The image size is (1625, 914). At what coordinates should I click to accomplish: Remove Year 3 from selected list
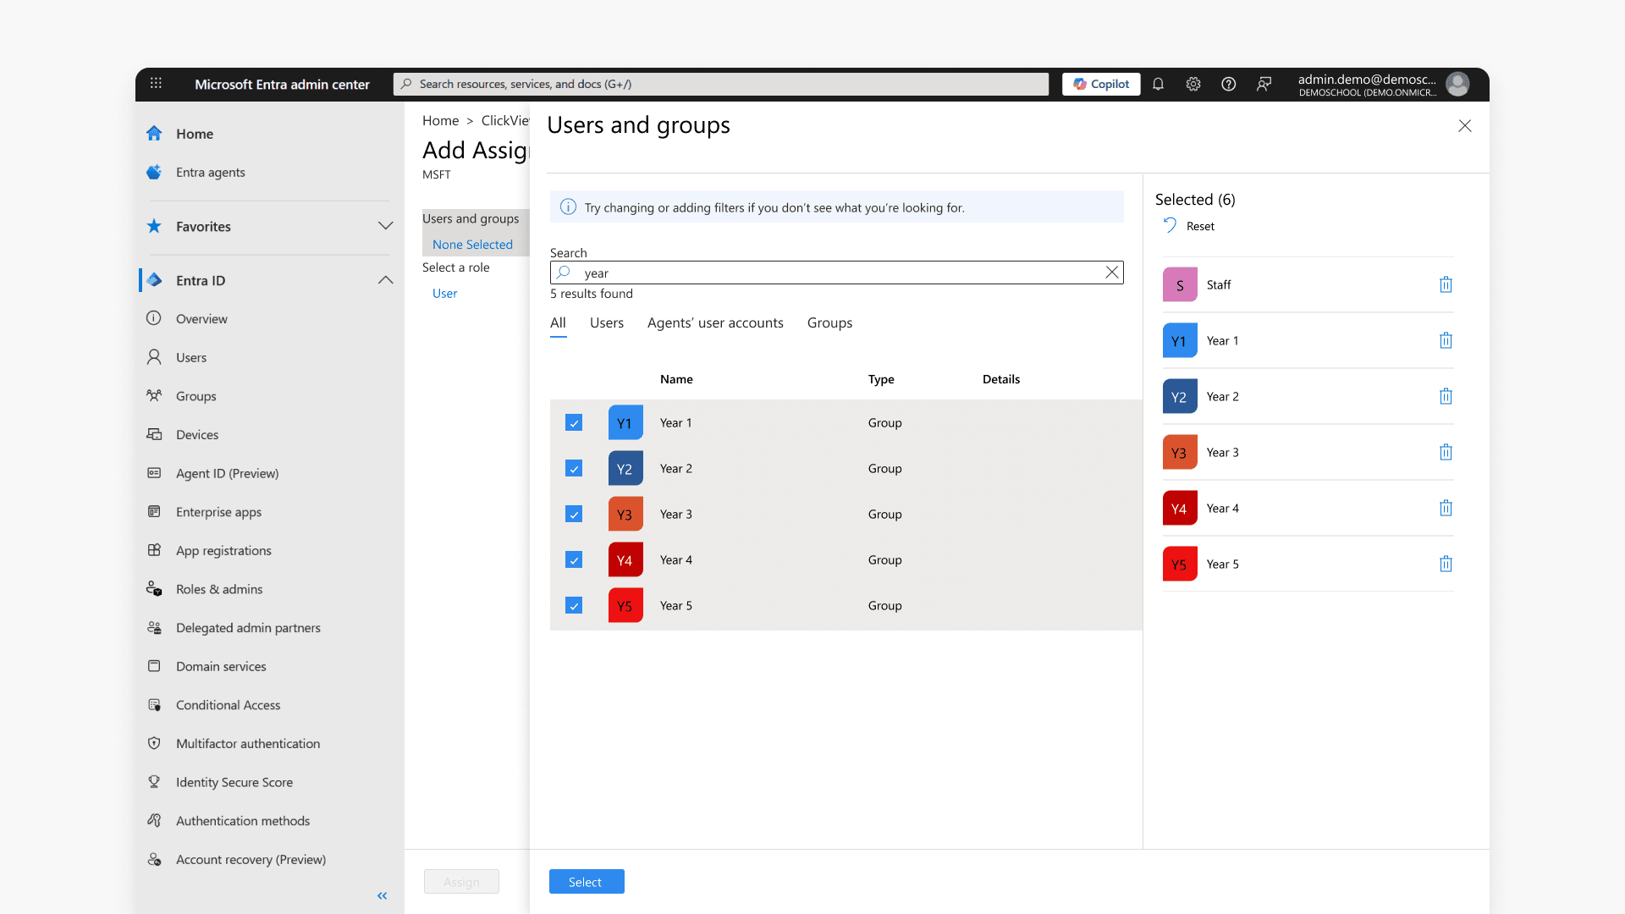coord(1446,452)
